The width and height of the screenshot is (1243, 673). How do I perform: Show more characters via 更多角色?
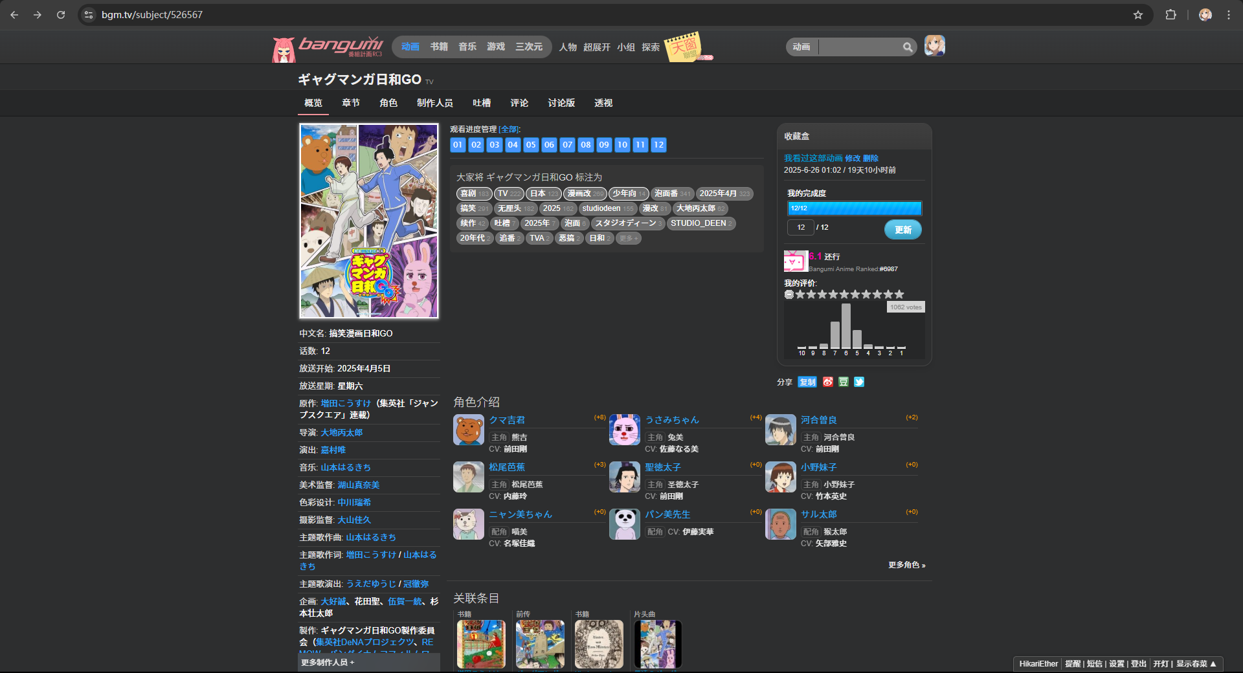coord(906,565)
